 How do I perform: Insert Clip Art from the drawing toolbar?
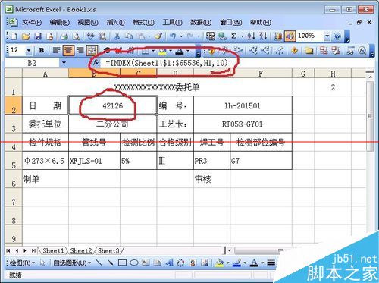(x=193, y=263)
